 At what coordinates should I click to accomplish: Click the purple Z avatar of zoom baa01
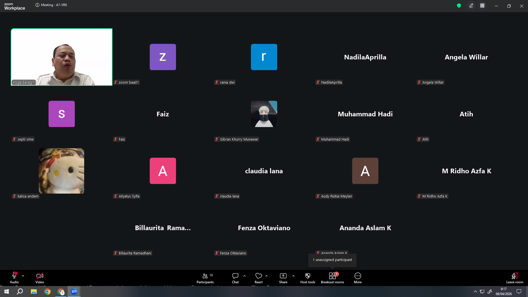click(x=163, y=57)
